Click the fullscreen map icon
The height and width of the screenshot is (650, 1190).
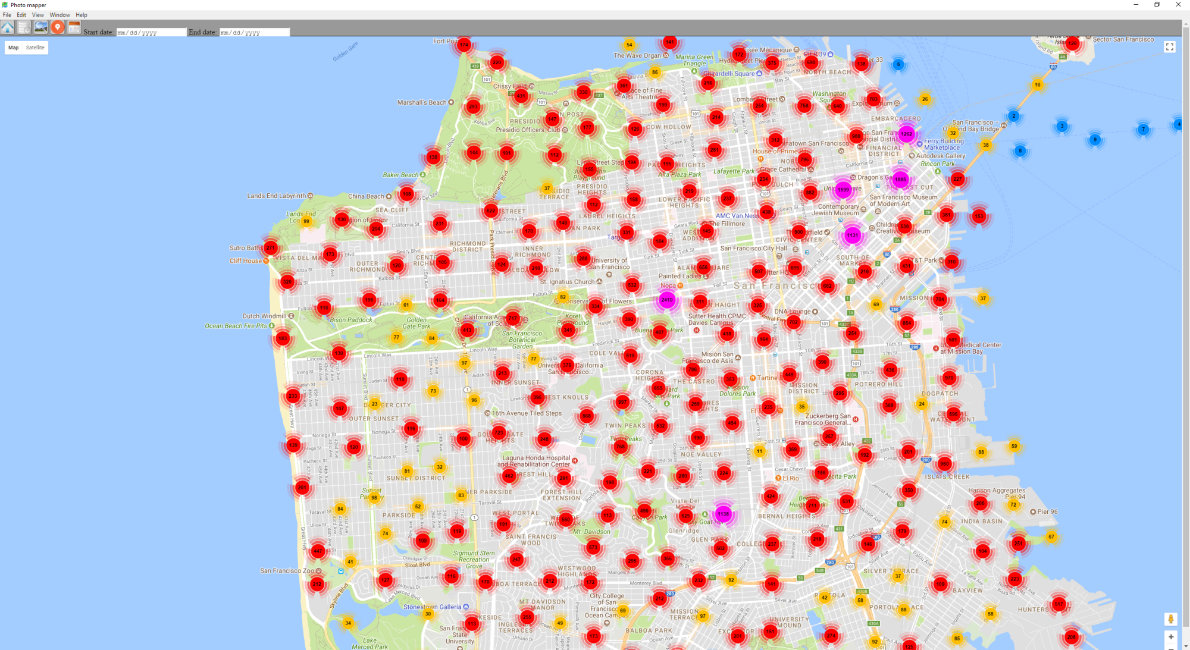pos(1170,46)
